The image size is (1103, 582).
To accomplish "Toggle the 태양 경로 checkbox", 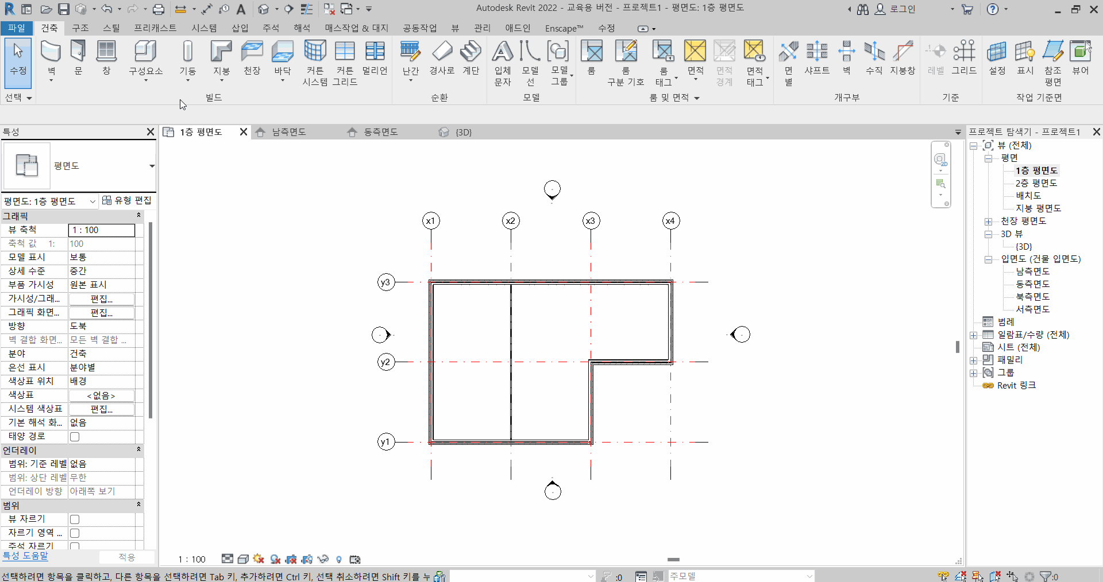I will (x=75, y=437).
